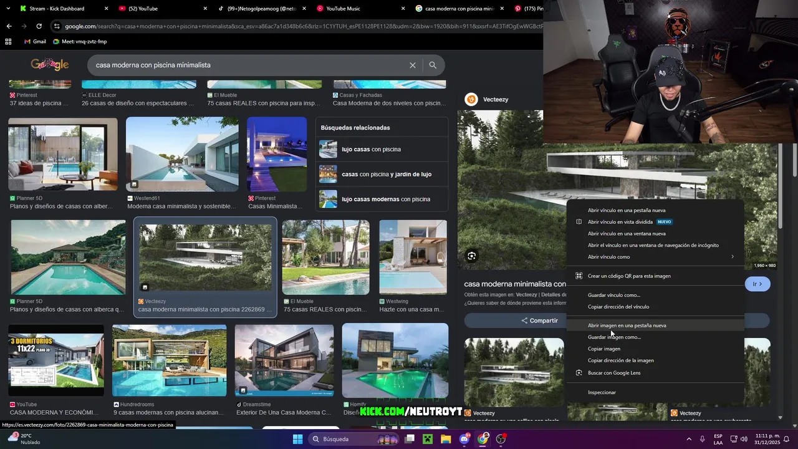
Task: Choose open link in incognito window
Action: coord(655,245)
